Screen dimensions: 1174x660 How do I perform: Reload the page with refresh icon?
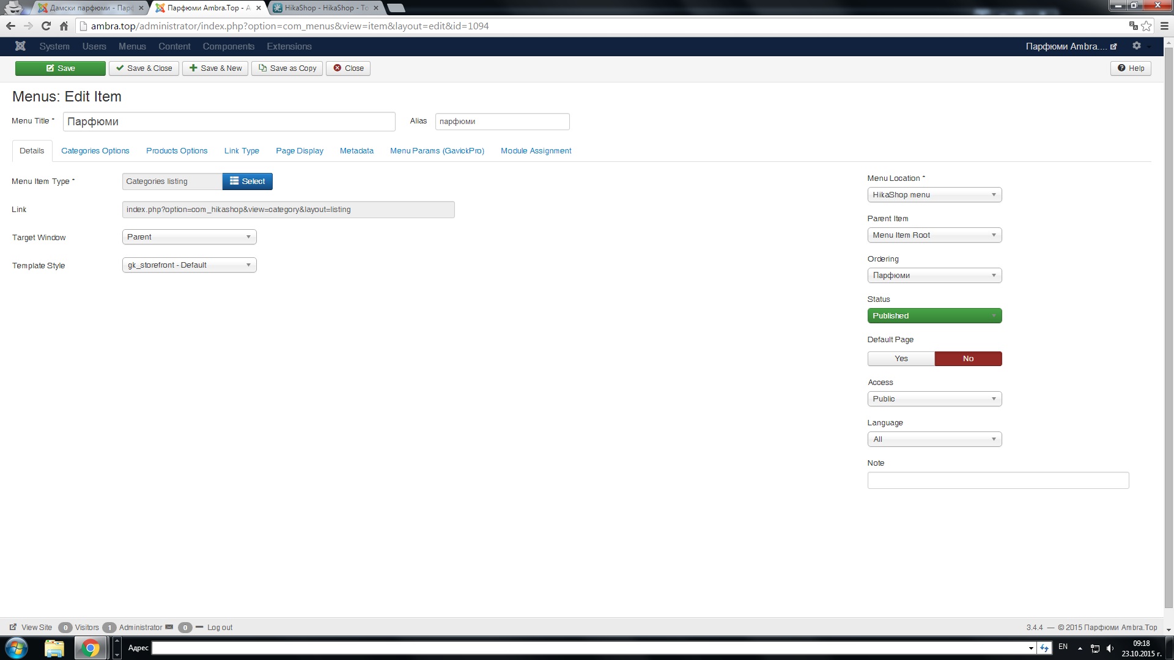click(46, 26)
